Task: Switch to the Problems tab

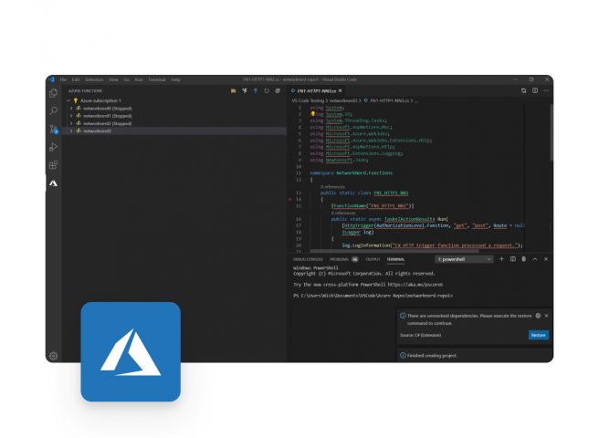Action: (340, 259)
